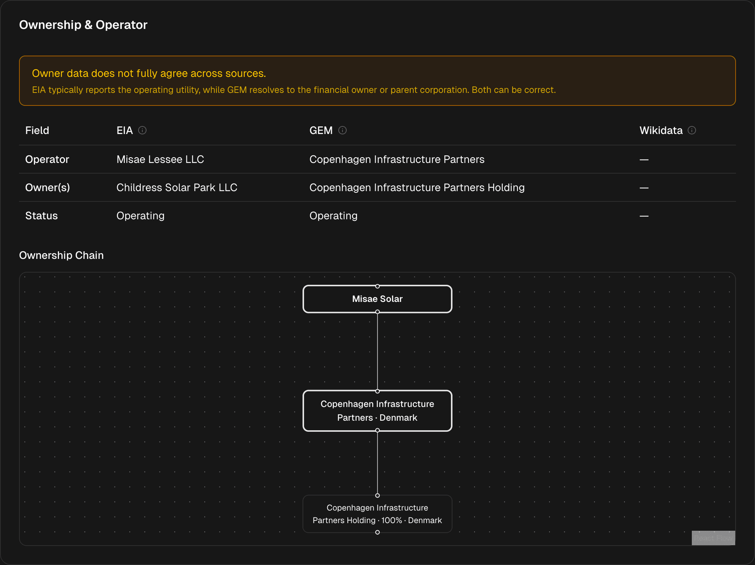The height and width of the screenshot is (565, 755).
Task: Click the EIA status Operating value
Action: (x=140, y=215)
